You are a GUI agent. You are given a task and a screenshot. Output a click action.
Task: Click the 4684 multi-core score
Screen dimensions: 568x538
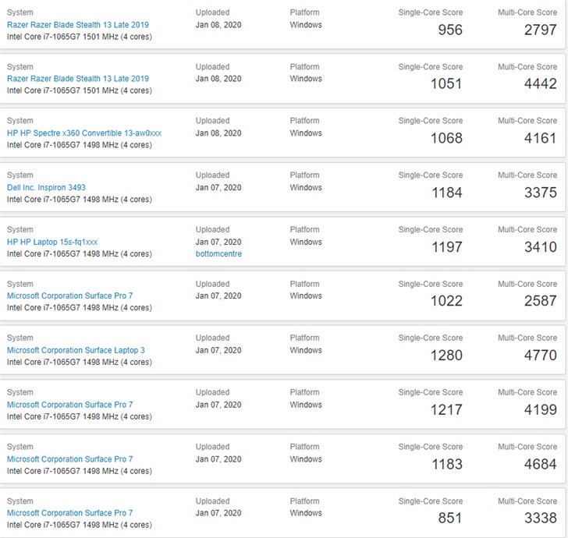pos(540,464)
